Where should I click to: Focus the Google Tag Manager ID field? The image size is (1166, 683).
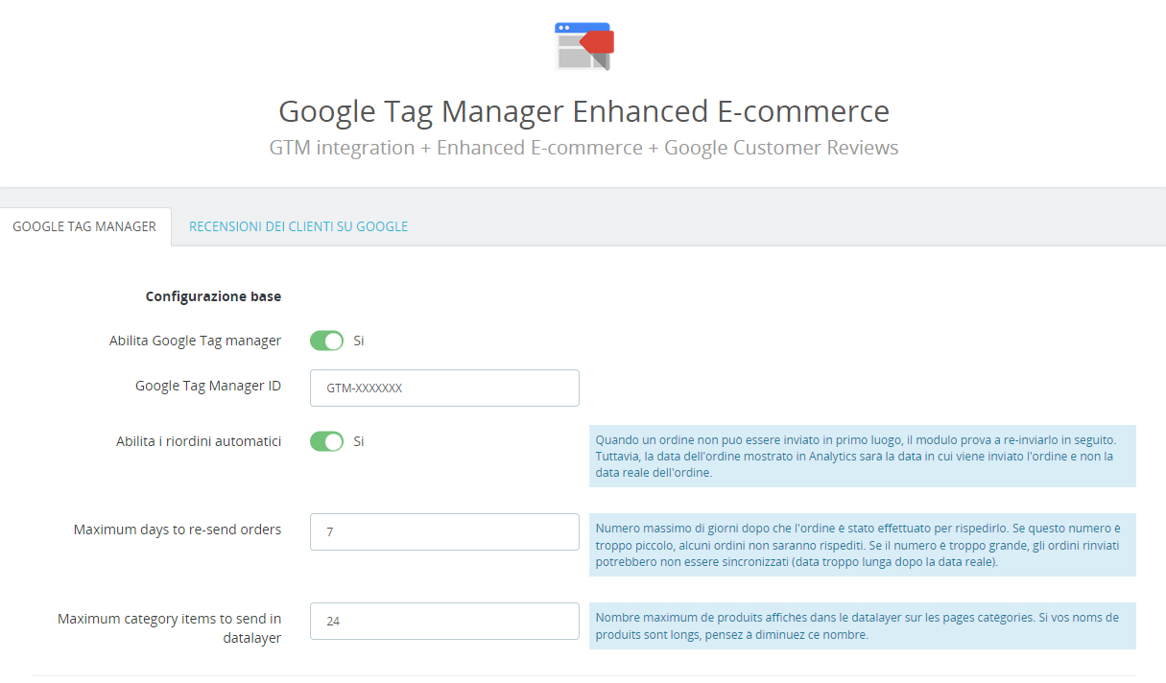444,389
